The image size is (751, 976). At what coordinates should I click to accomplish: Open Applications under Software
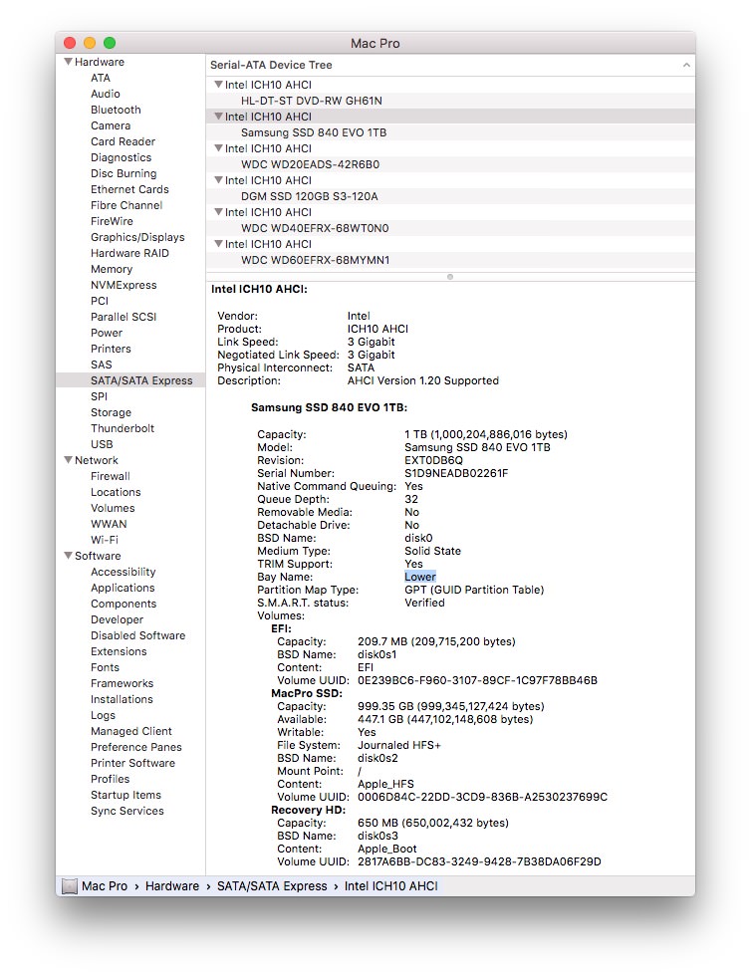pos(123,588)
